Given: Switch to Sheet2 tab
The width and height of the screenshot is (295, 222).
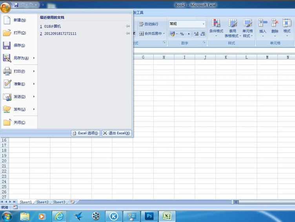Looking at the screenshot, I should coord(42,202).
